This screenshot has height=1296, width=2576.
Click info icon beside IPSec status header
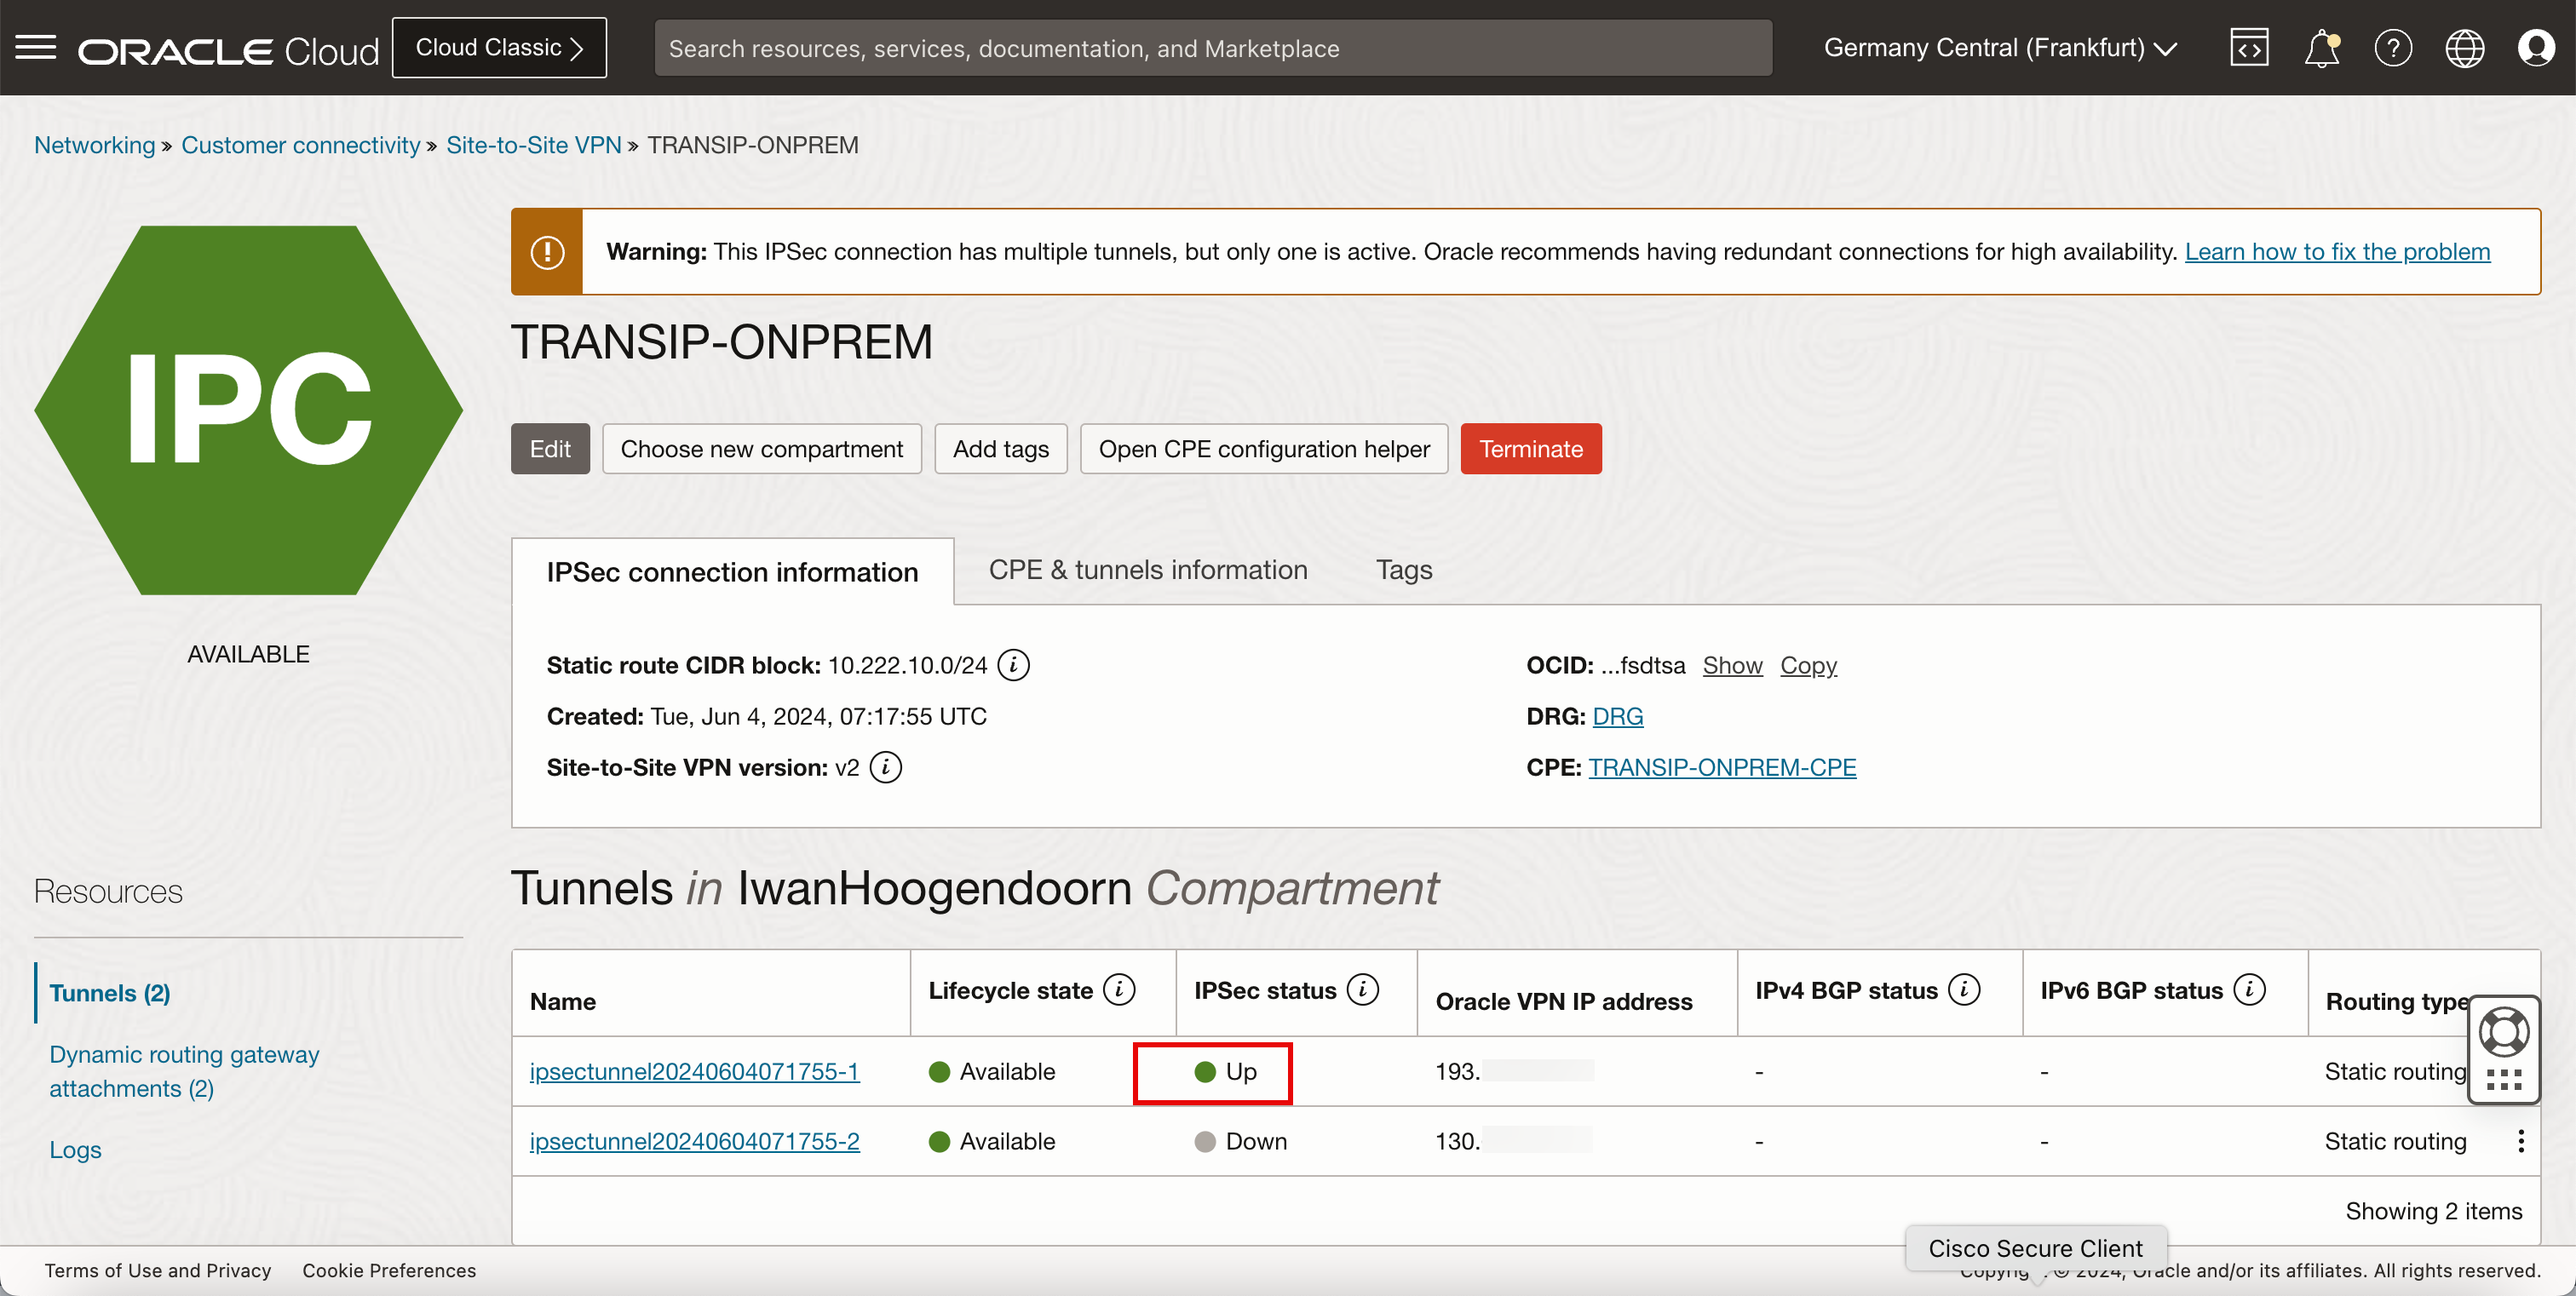(x=1362, y=990)
